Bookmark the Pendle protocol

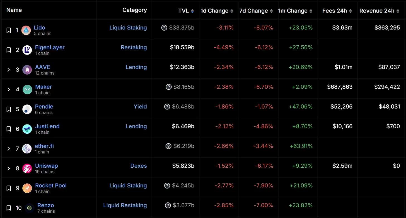(9, 109)
